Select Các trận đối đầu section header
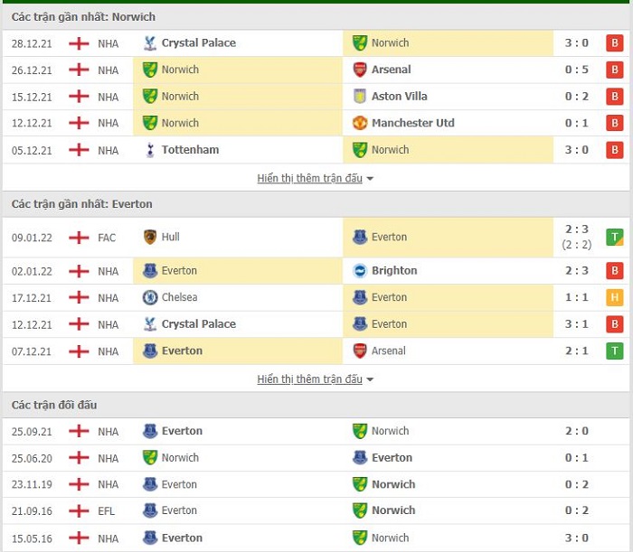 click(x=54, y=405)
